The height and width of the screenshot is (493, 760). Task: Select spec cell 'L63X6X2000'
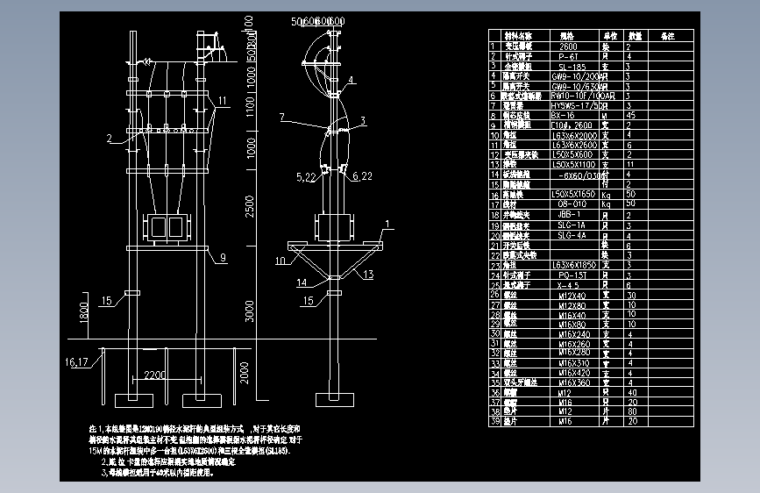point(575,135)
